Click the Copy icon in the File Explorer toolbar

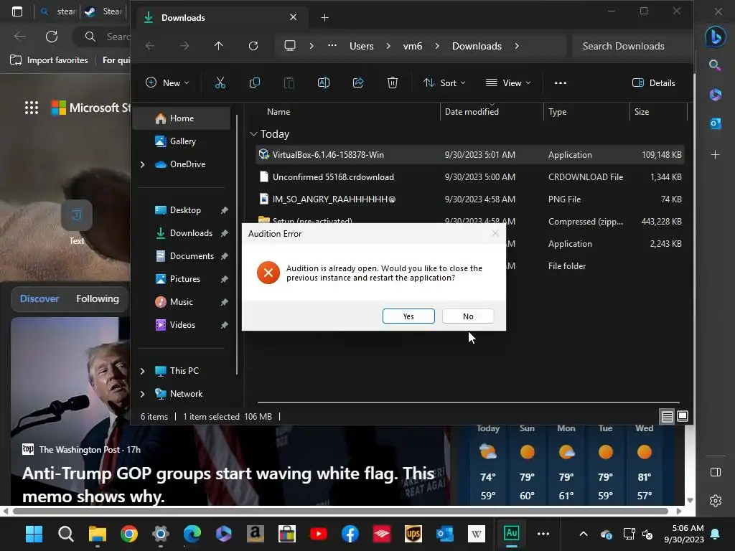coord(255,83)
